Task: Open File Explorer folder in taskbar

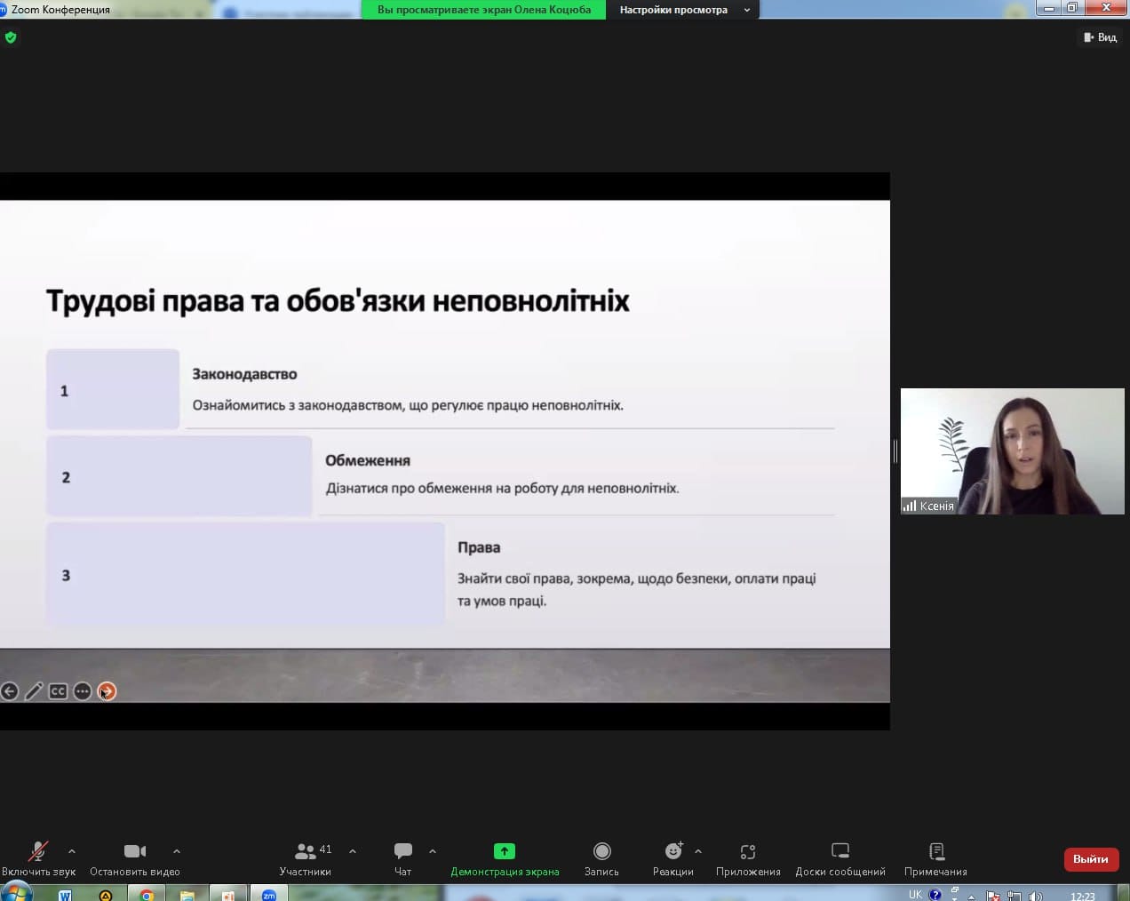Action: point(187,895)
